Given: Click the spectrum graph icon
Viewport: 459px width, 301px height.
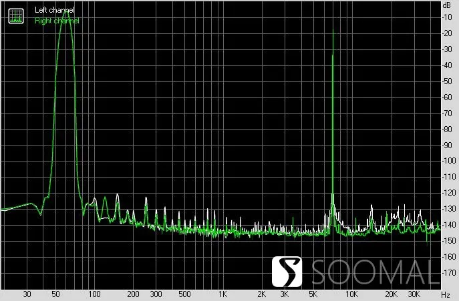Looking at the screenshot, I should [x=16, y=16].
